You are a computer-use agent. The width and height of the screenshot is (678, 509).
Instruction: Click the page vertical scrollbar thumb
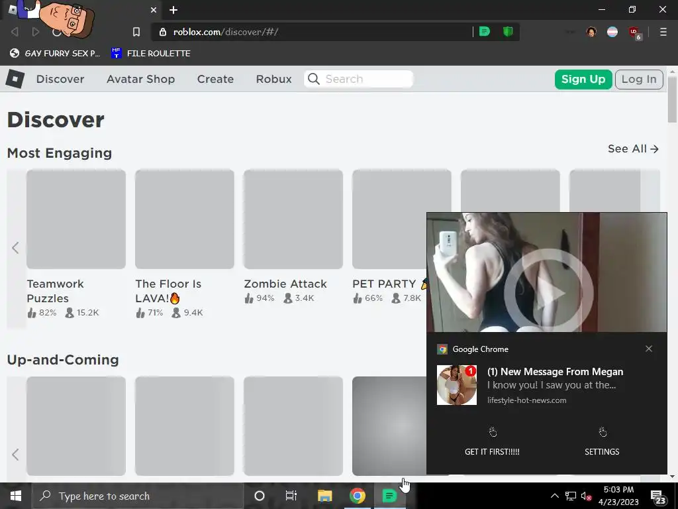click(x=672, y=100)
